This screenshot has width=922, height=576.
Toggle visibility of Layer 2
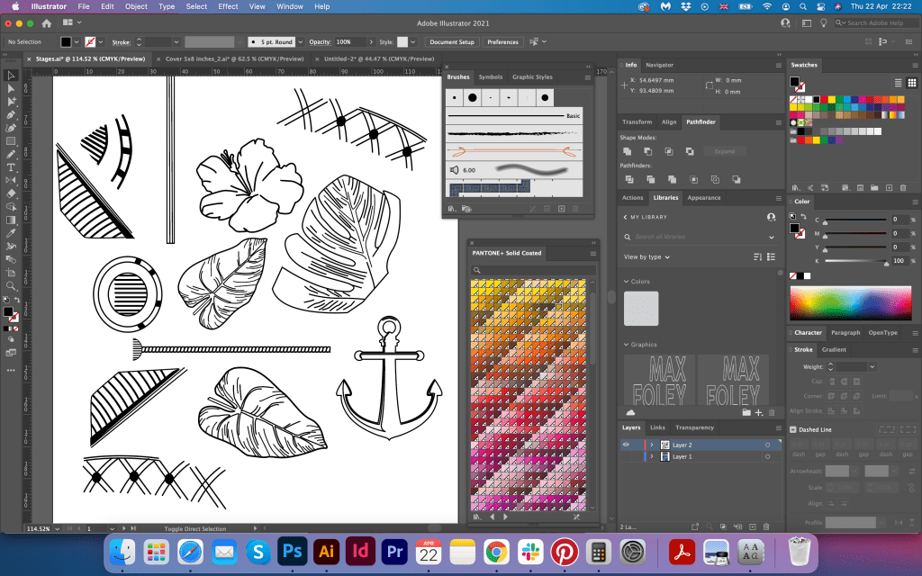pos(626,445)
